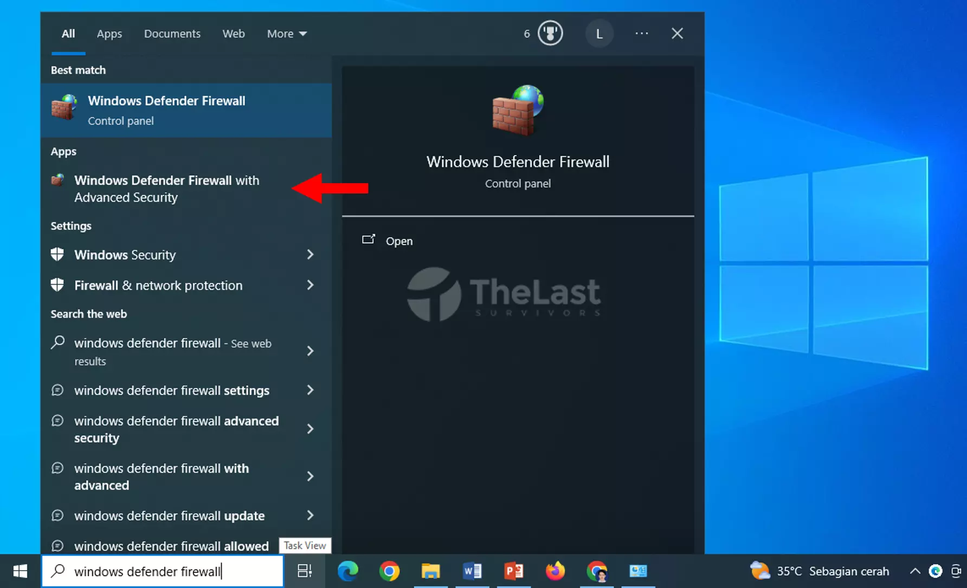Open Task View from the taskbar
This screenshot has height=588, width=967.
[305, 571]
